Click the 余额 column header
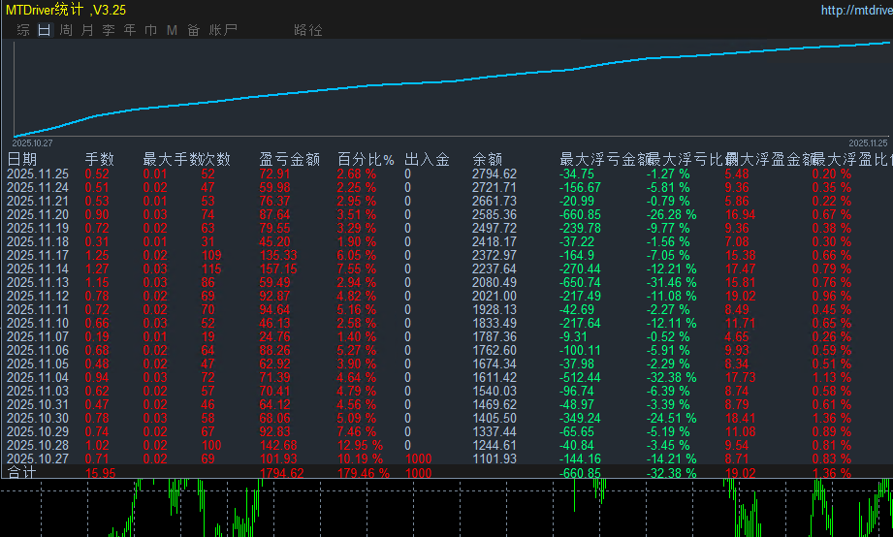This screenshot has height=537, width=893. coord(487,159)
